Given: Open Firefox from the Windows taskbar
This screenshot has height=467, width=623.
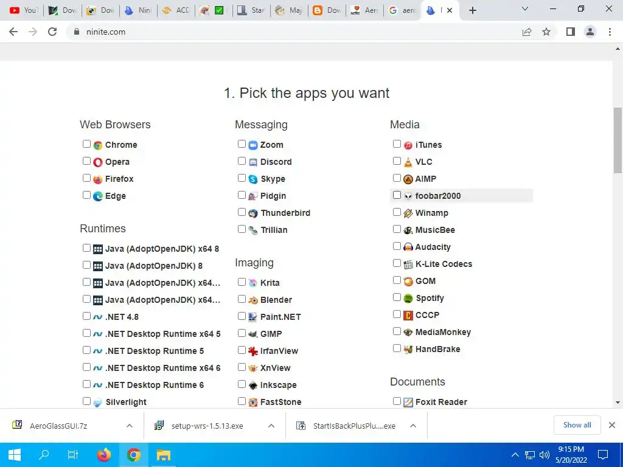Looking at the screenshot, I should (x=104, y=455).
